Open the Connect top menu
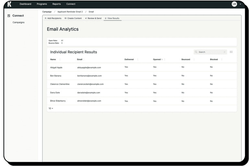This screenshot has width=249, height=166. pos(71,4)
